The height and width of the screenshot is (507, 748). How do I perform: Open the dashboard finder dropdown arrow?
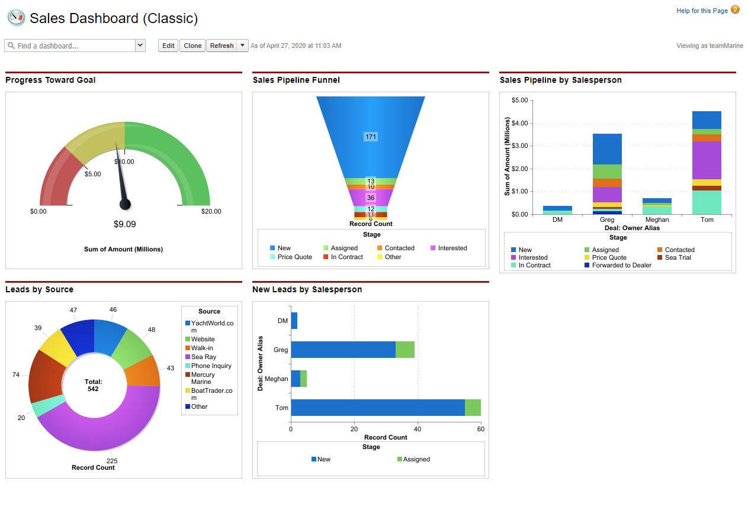tap(140, 46)
